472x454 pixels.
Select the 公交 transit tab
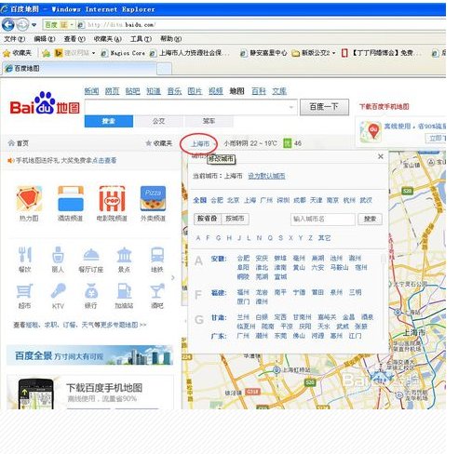[x=158, y=121]
